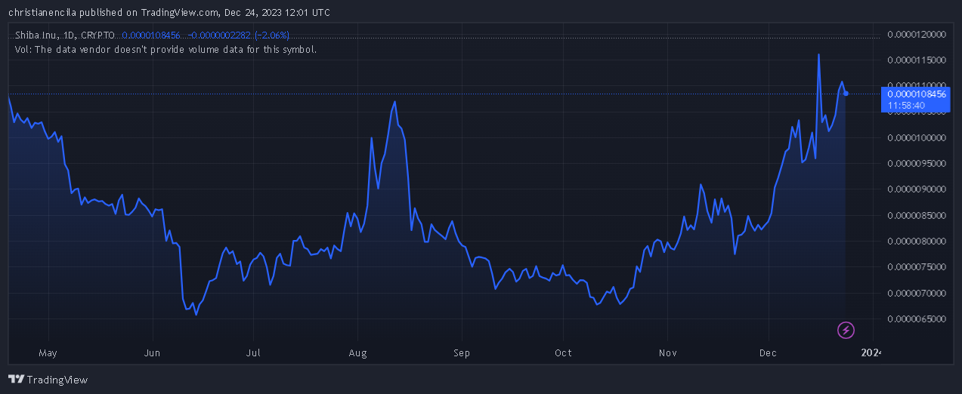Click the 2024 label on time axis
The width and height of the screenshot is (962, 394).
coord(871,352)
